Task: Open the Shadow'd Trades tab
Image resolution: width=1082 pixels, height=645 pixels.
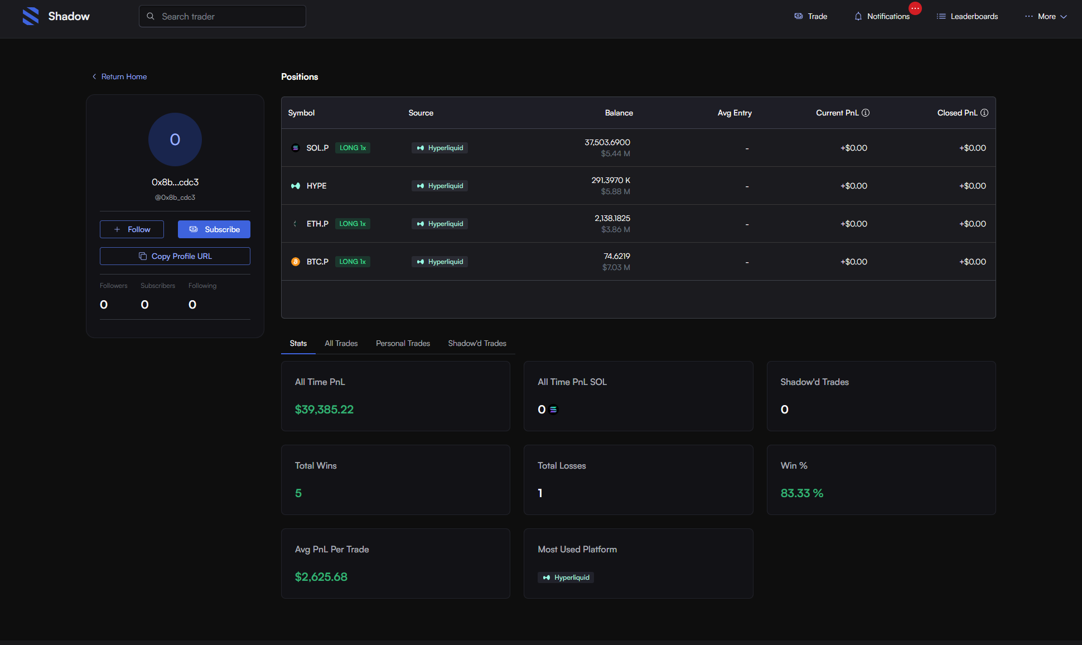Action: point(477,343)
